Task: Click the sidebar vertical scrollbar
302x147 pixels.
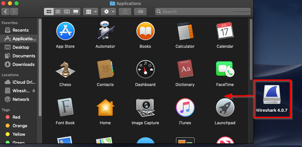Action: [x=40, y=67]
